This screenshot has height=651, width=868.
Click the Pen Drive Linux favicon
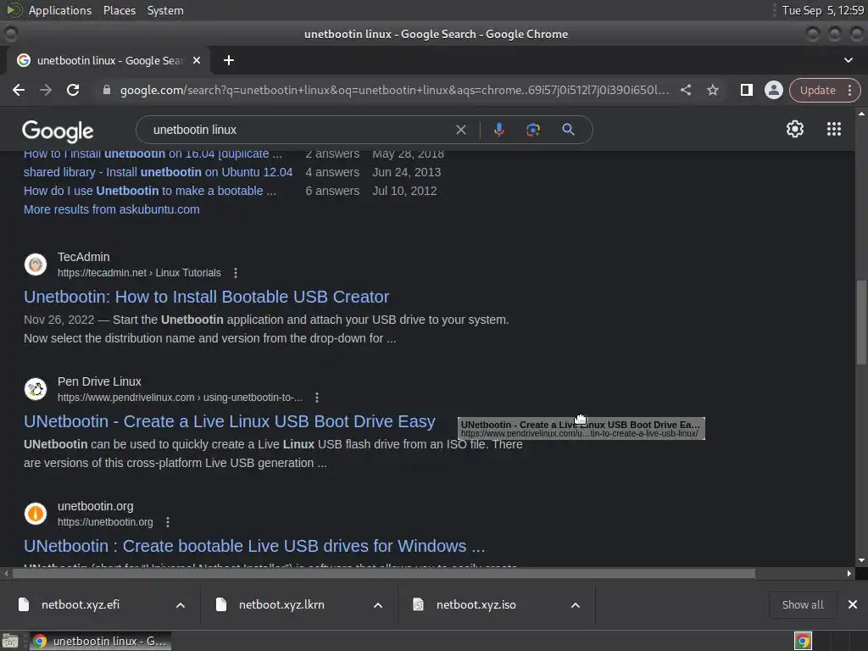[x=36, y=388]
